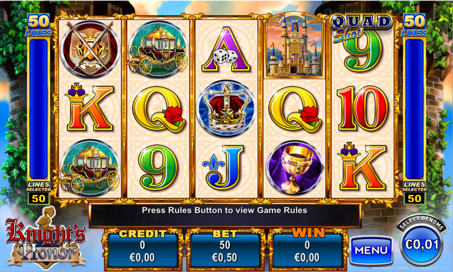The image size is (453, 272).
Task: Click the red 10 symbol
Action: 363,108
